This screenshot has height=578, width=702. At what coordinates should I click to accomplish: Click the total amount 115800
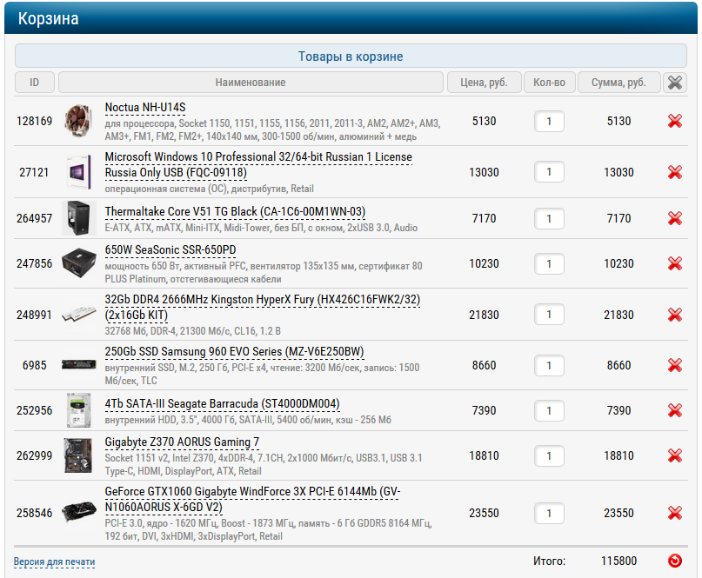[x=618, y=561]
